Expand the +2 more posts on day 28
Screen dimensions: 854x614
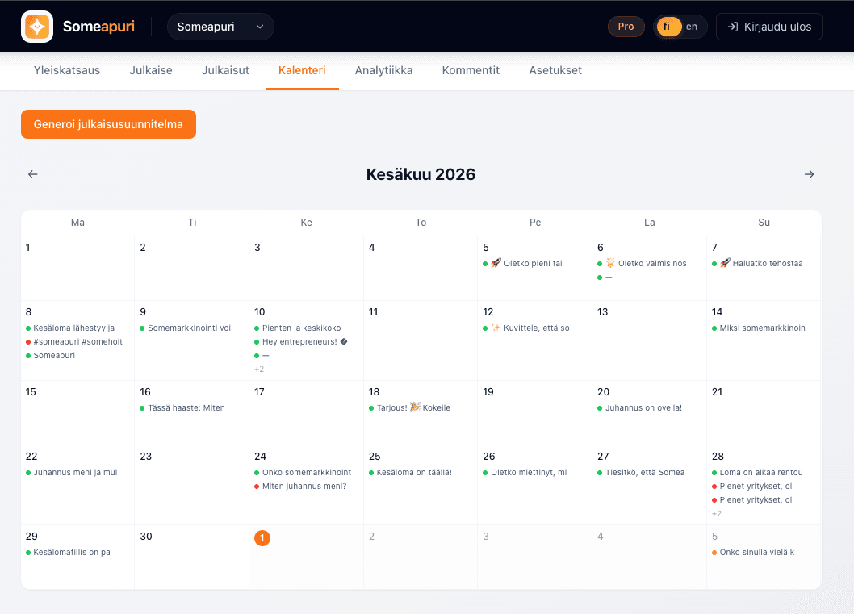pos(717,514)
